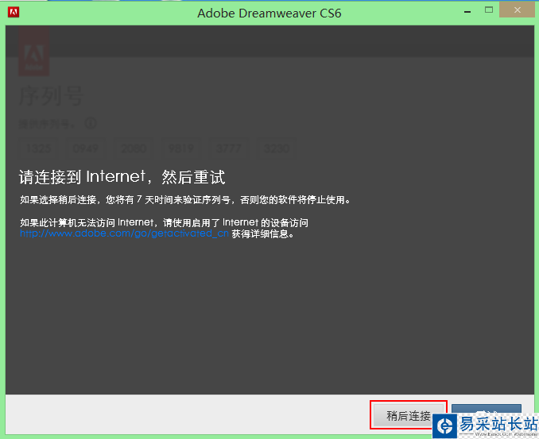The image size is (539, 439).
Task: Open the adobe.com getactivated_cn link
Action: click(124, 233)
